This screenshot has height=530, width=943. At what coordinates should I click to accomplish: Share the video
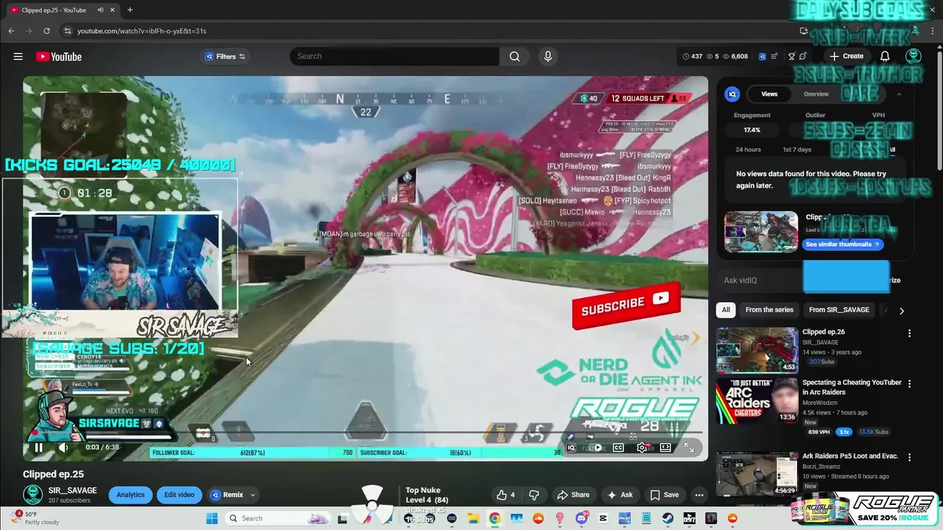pos(573,495)
